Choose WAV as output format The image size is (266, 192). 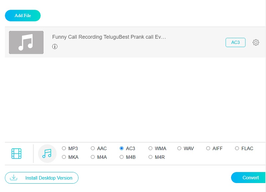coord(180,148)
